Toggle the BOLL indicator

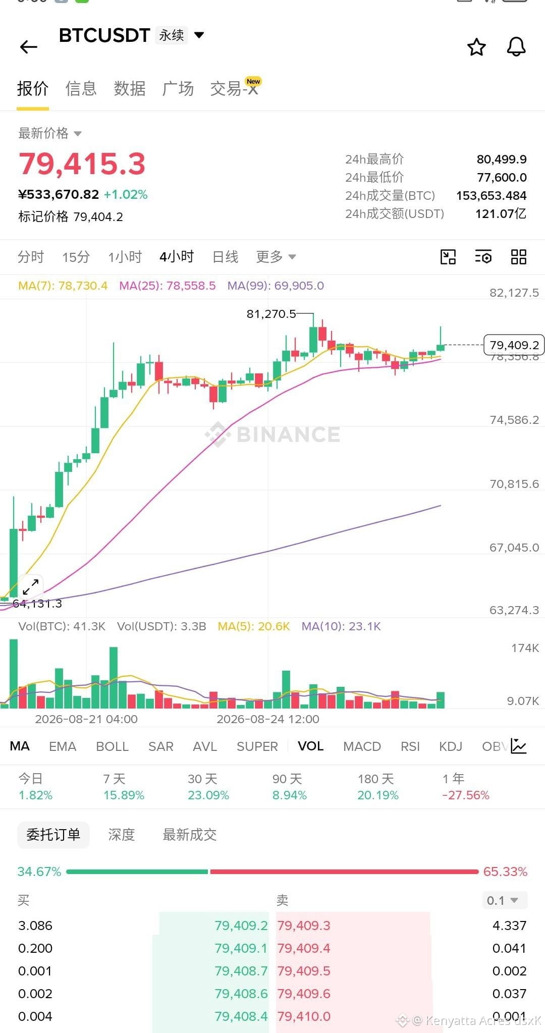point(112,746)
